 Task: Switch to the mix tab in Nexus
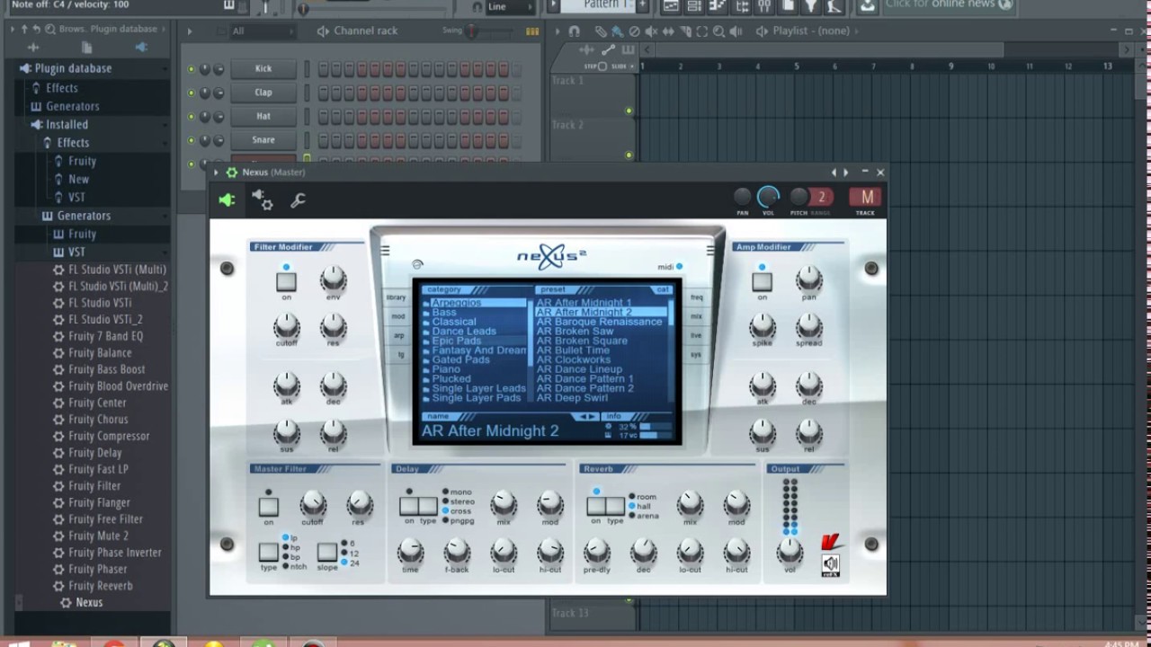[696, 316]
